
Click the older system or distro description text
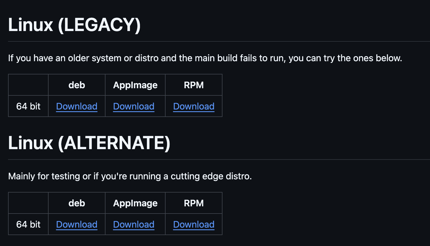pyautogui.click(x=205, y=58)
